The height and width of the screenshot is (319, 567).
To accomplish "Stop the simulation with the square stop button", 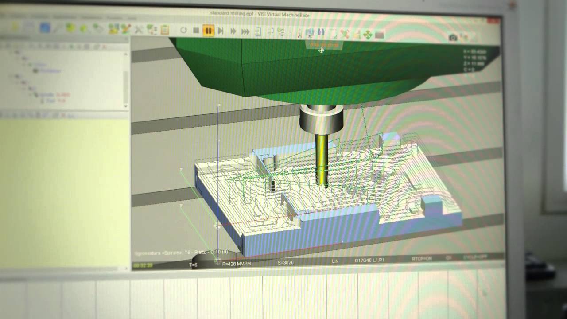I will click(196, 30).
